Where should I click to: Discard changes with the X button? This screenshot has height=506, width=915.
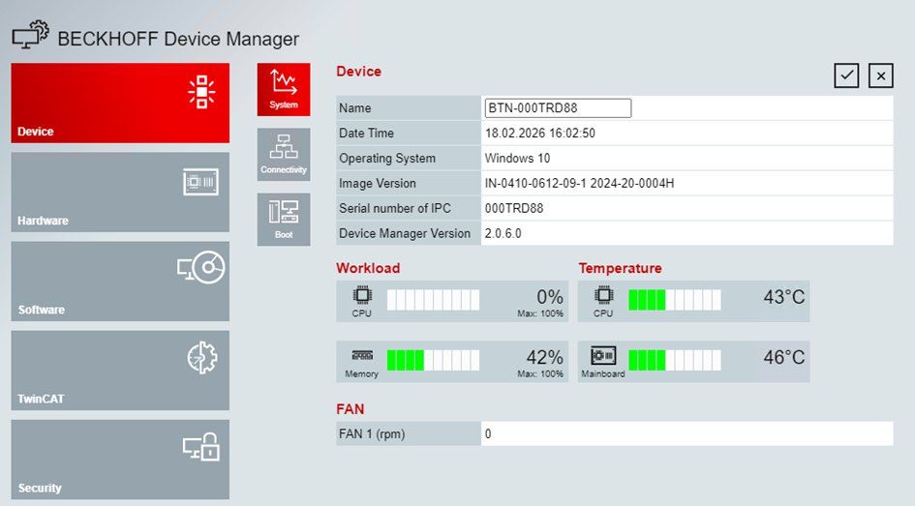coord(881,75)
